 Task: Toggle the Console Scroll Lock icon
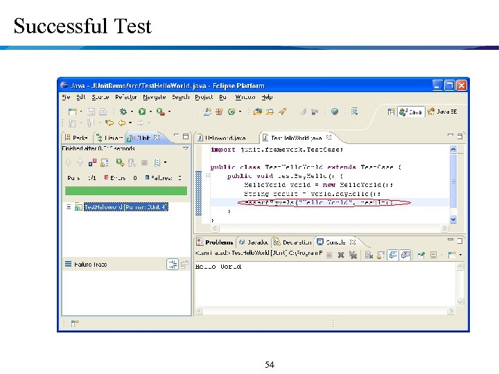pyautogui.click(x=380, y=255)
